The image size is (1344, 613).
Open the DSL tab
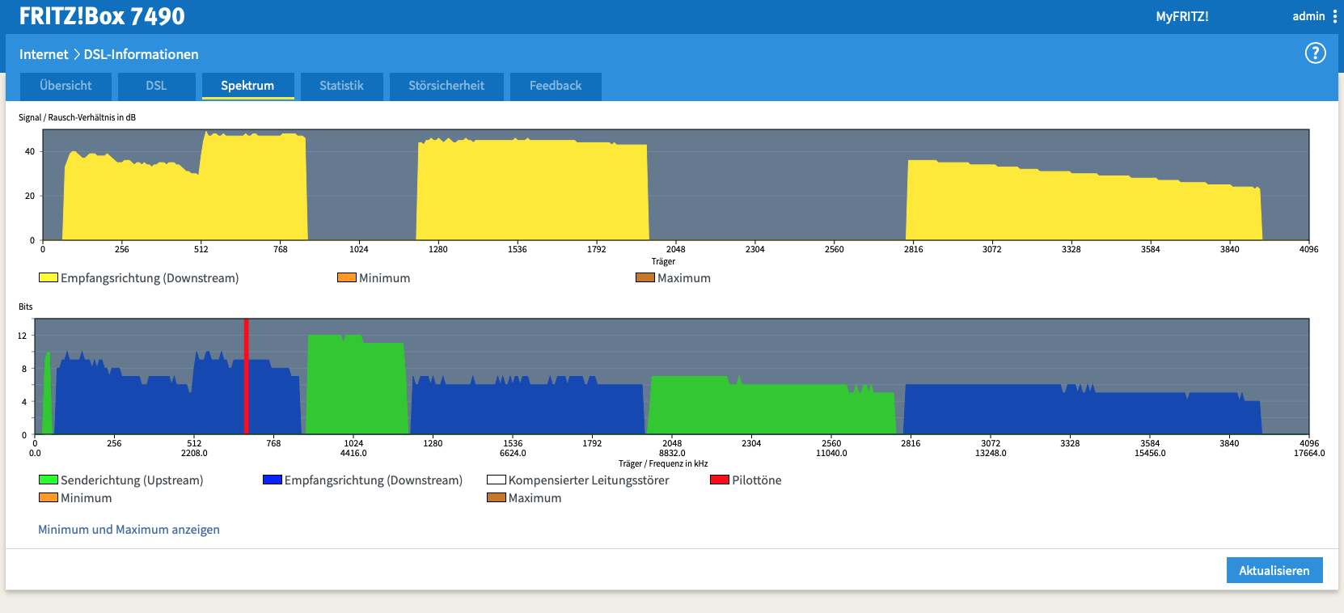156,86
